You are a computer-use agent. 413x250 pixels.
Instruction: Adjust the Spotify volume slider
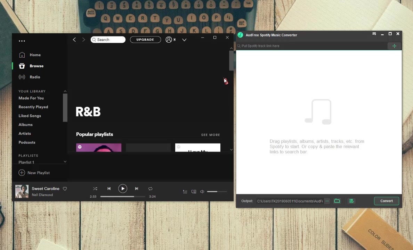pyautogui.click(x=217, y=191)
